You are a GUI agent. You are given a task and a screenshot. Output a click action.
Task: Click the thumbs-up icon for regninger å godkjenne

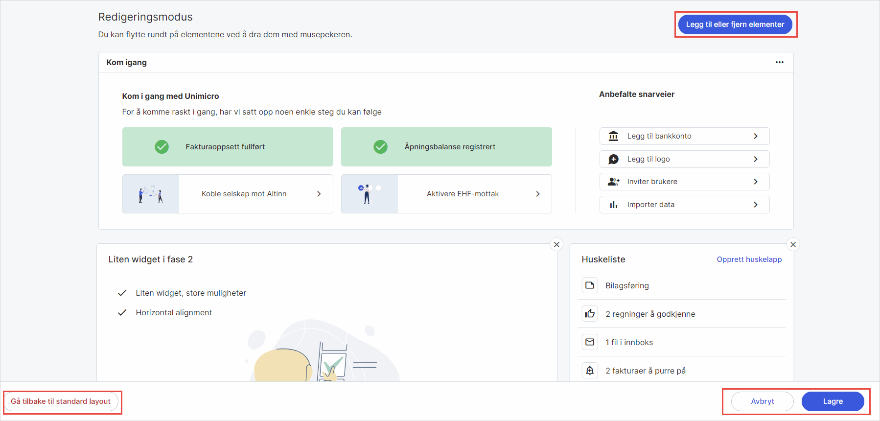point(590,314)
